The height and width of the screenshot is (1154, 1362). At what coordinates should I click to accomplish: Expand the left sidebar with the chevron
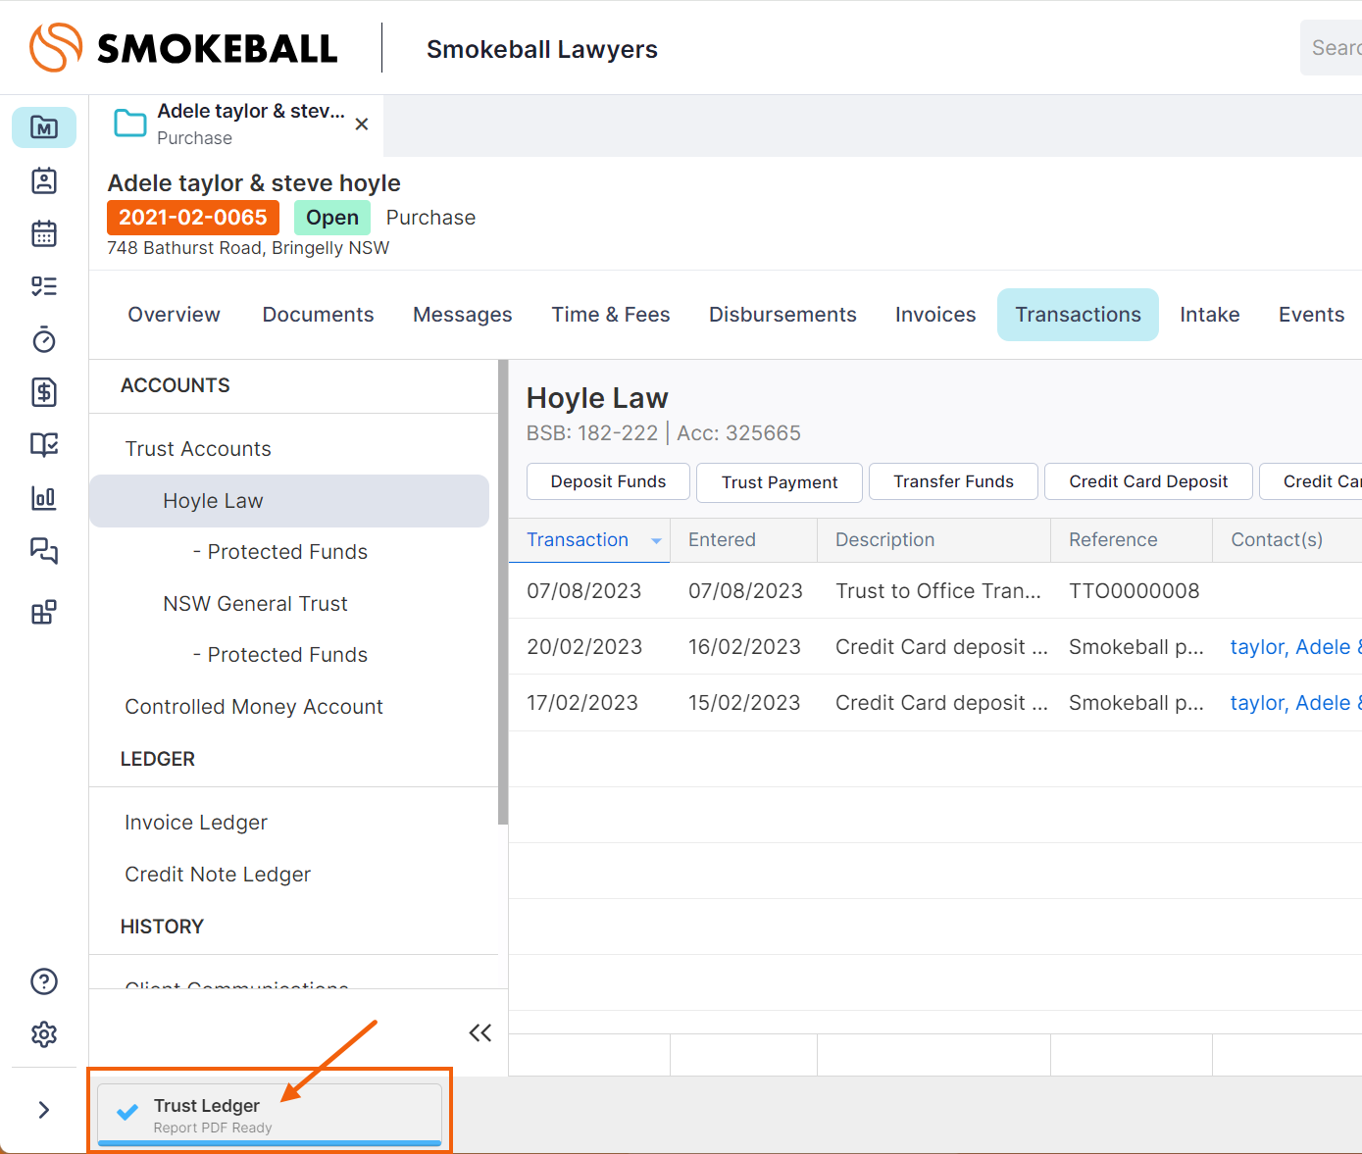(x=44, y=1110)
